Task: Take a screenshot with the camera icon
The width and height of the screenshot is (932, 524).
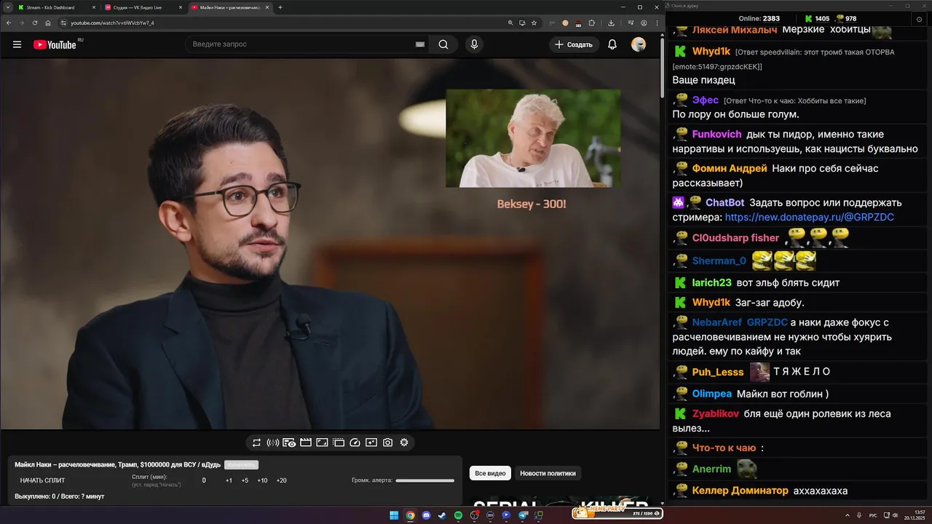Action: click(x=387, y=442)
